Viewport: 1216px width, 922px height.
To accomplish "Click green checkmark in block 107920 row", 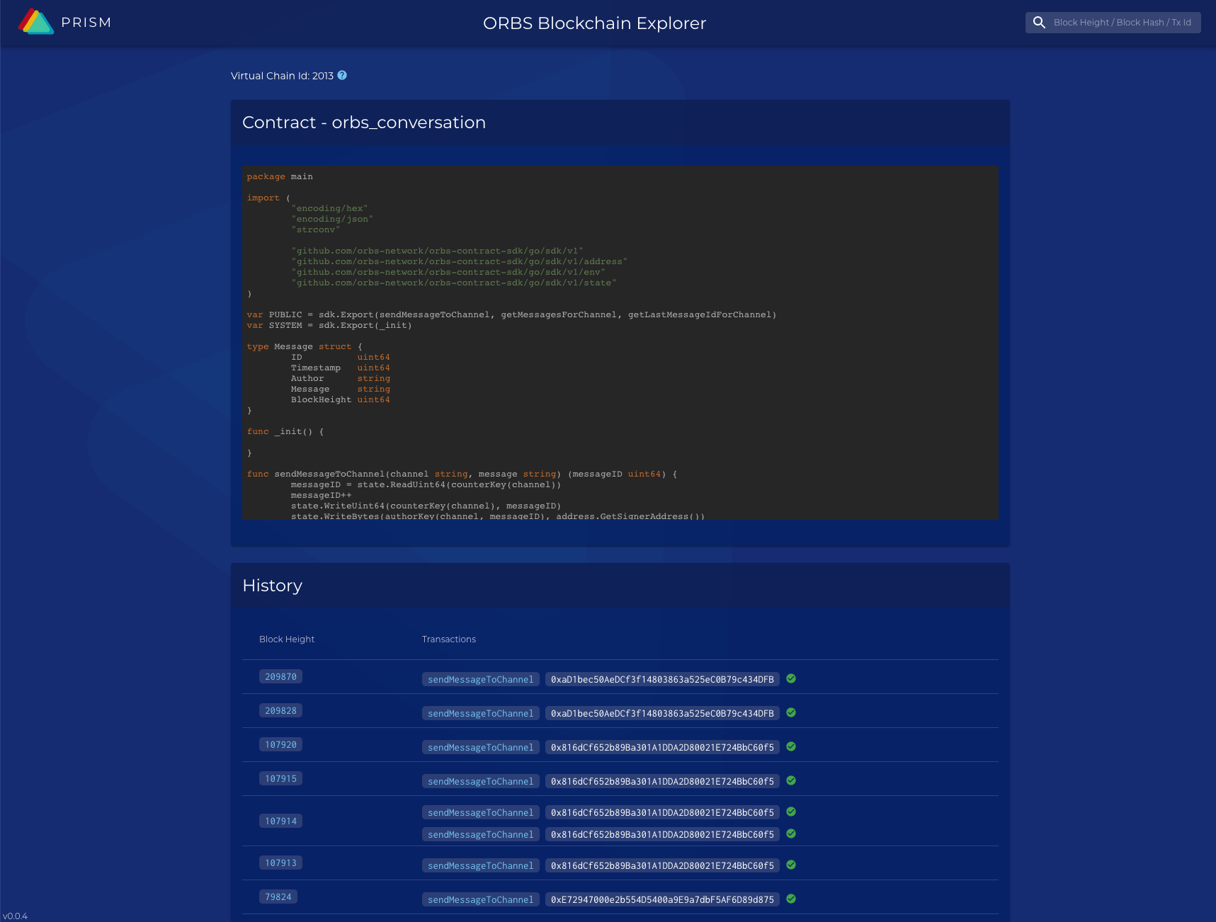I will (x=791, y=746).
